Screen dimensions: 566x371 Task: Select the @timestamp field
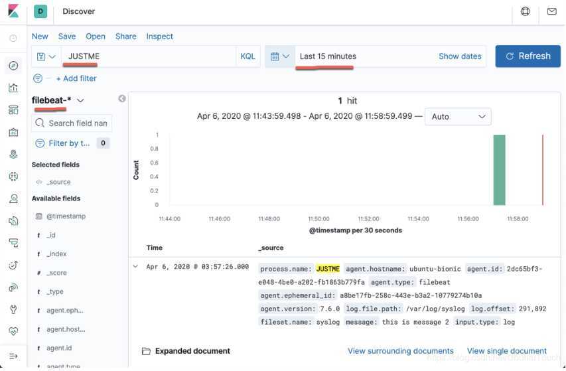pos(66,216)
